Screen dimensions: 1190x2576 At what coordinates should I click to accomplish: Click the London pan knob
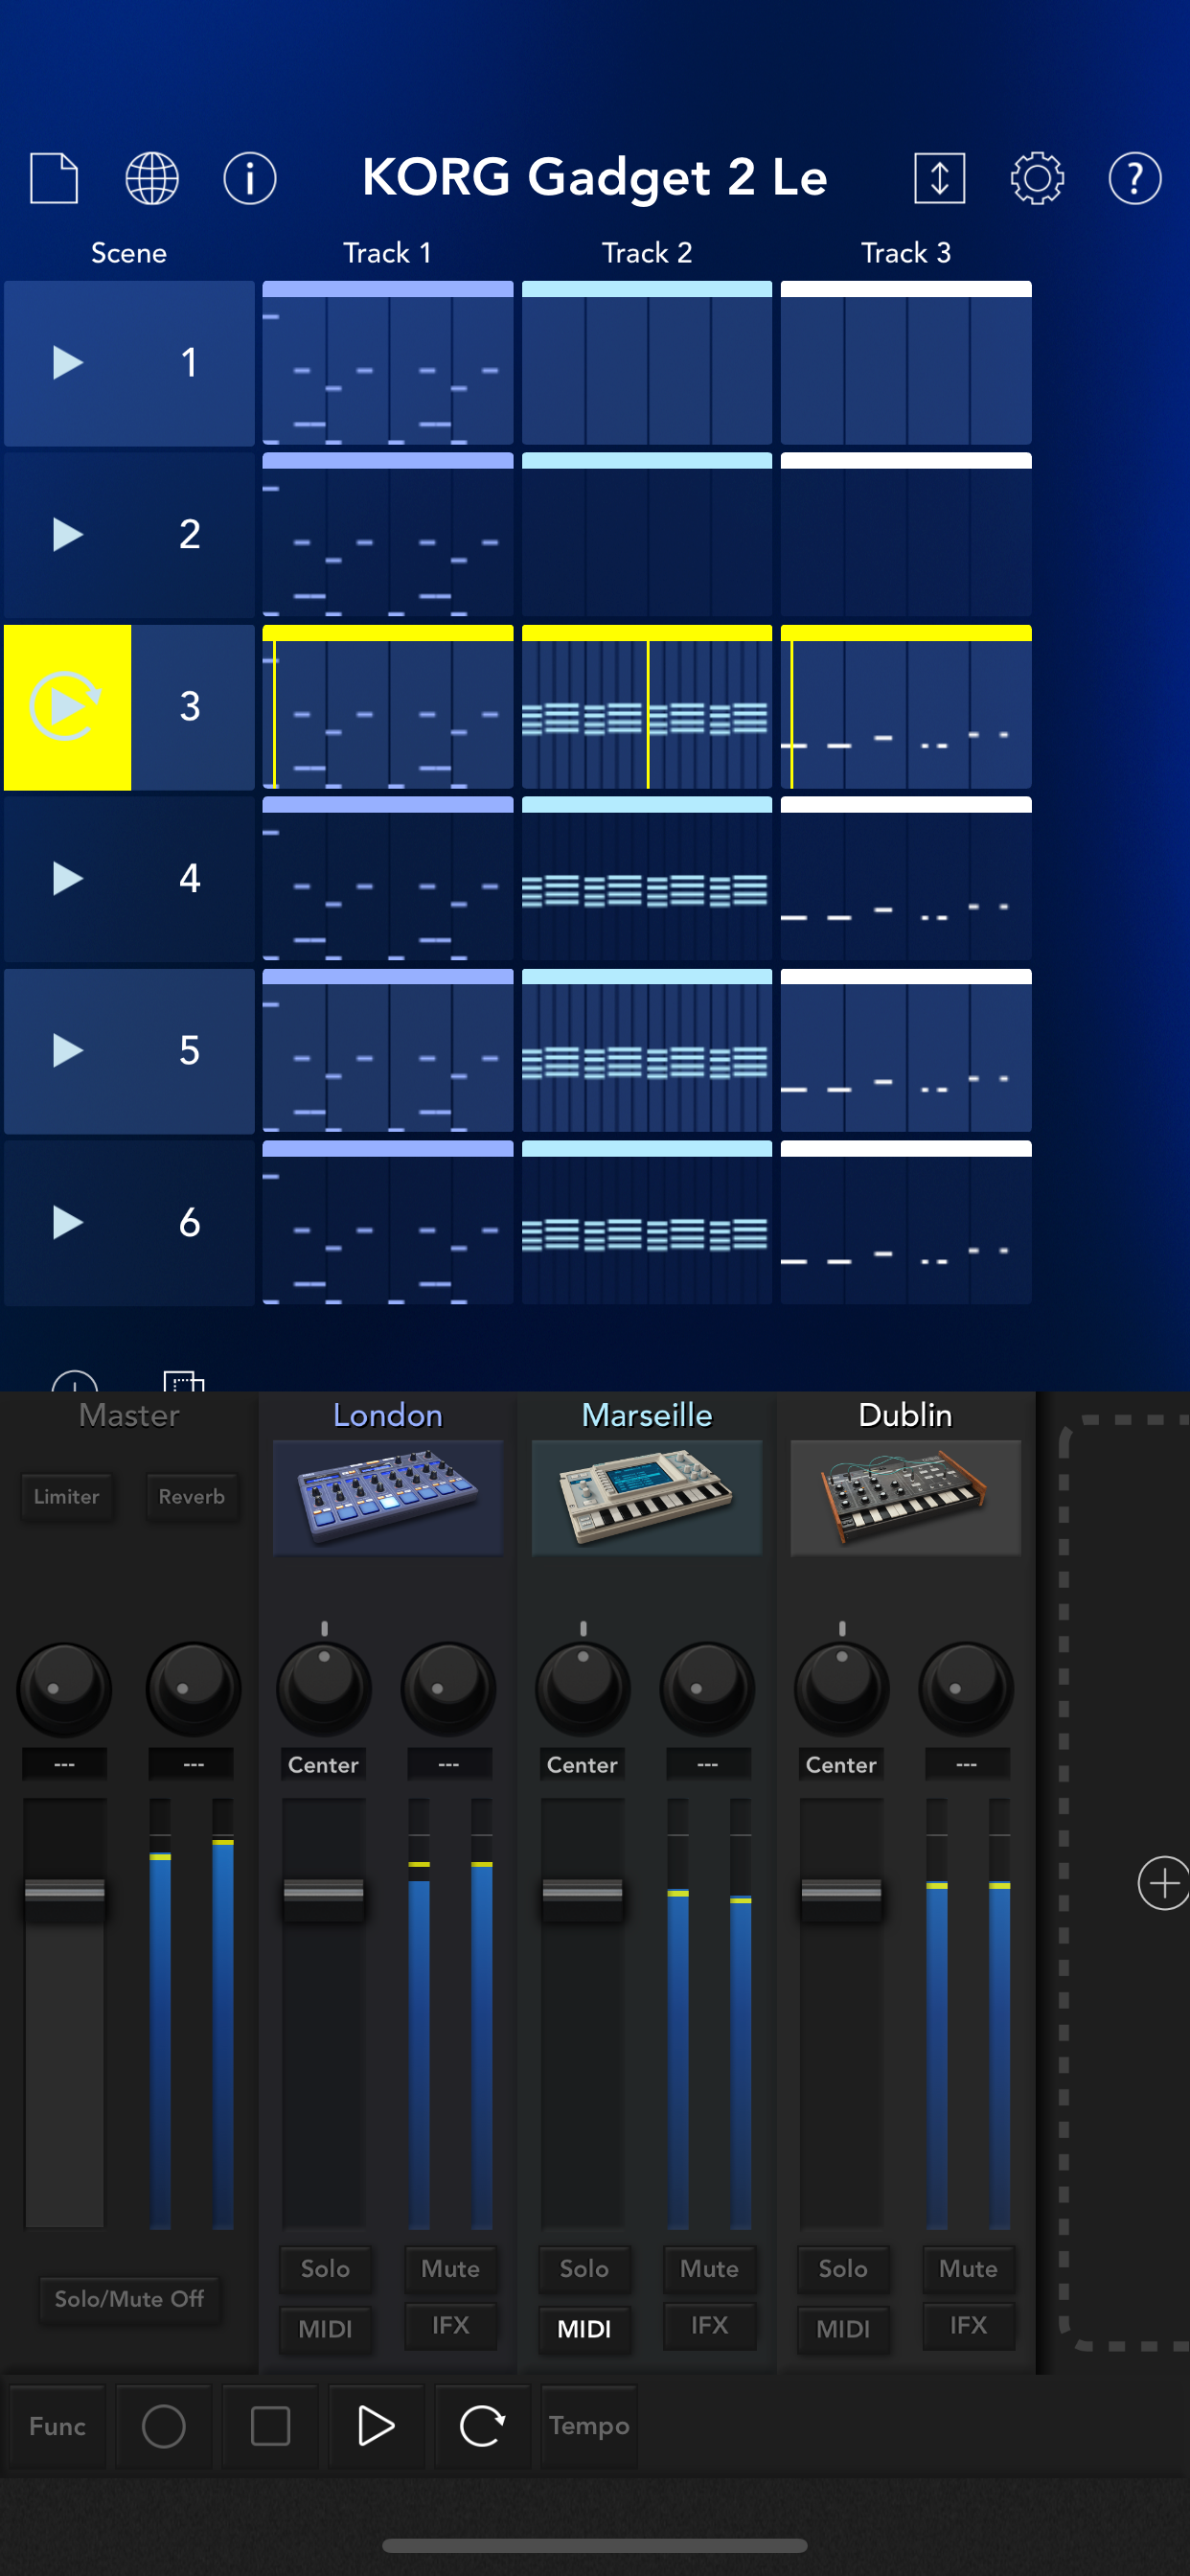pyautogui.click(x=324, y=1688)
